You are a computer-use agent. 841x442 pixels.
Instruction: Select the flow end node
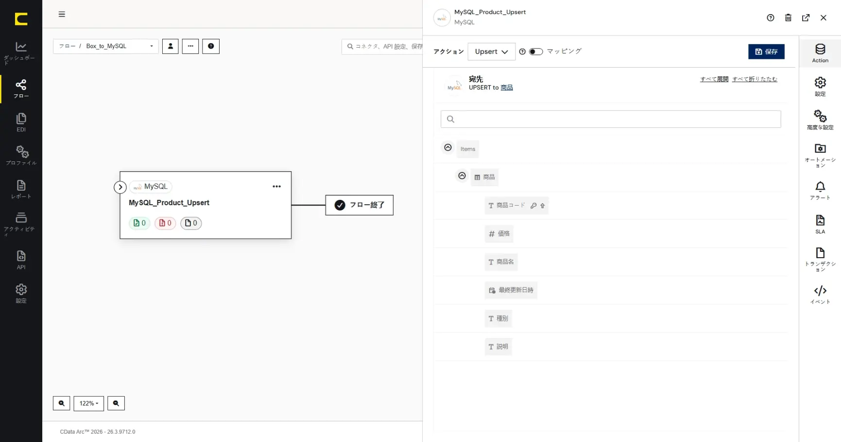[360, 205]
